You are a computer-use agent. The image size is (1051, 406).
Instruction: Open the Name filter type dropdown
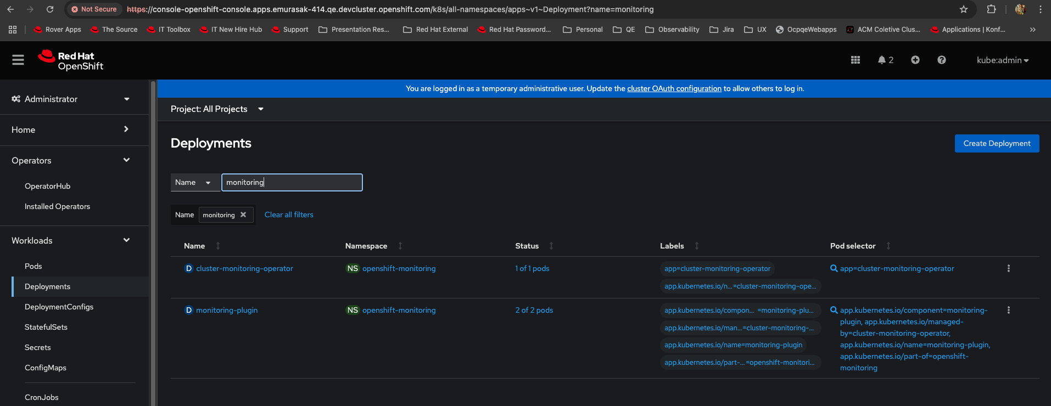194,183
